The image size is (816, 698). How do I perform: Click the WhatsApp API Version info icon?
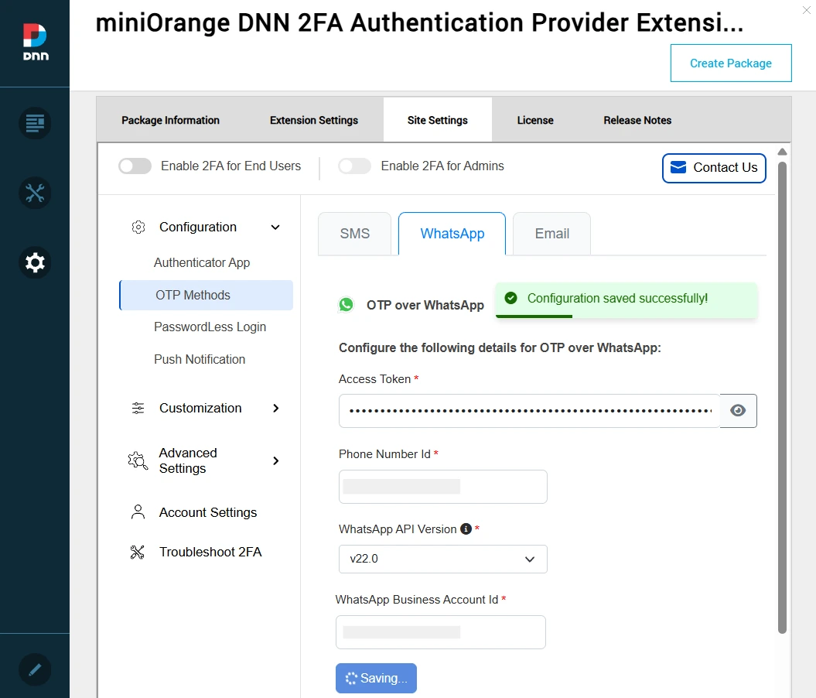466,529
